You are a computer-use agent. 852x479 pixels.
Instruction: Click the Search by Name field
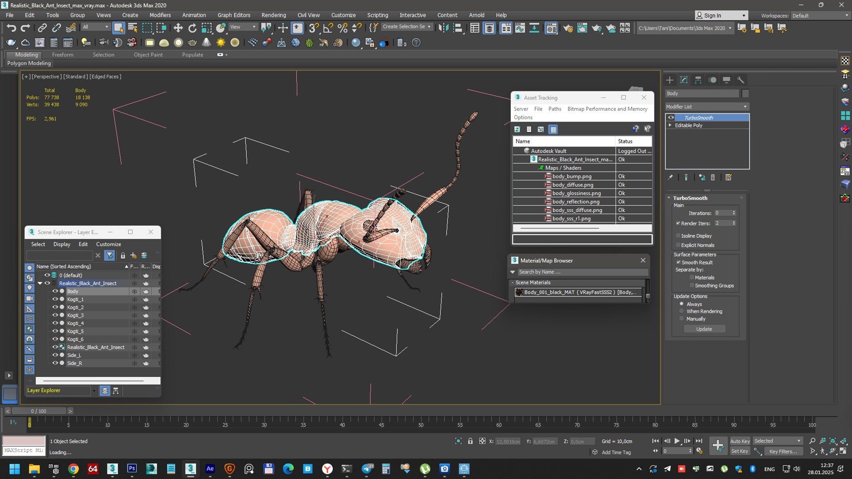click(x=581, y=272)
